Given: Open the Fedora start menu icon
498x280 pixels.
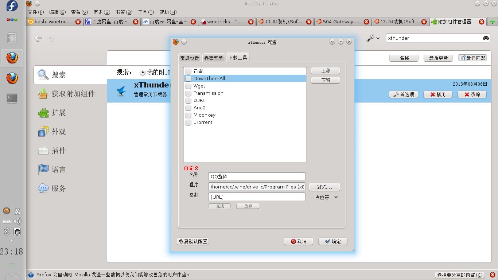Looking at the screenshot, I should [x=12, y=6].
